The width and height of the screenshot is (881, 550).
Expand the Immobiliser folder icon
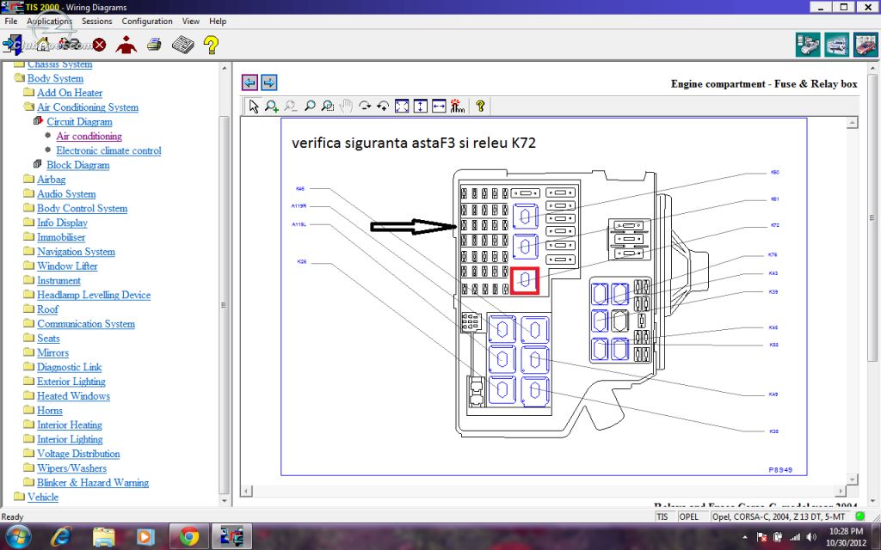click(29, 237)
